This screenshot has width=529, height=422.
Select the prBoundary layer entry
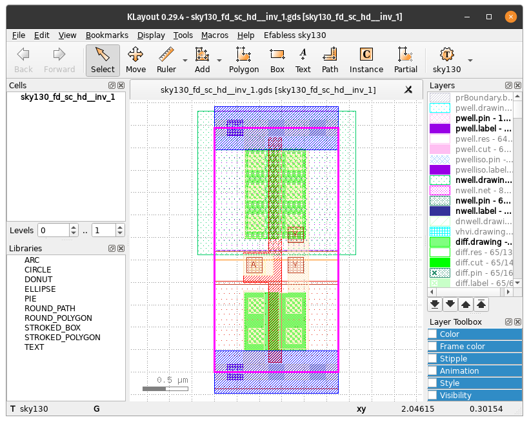point(471,97)
